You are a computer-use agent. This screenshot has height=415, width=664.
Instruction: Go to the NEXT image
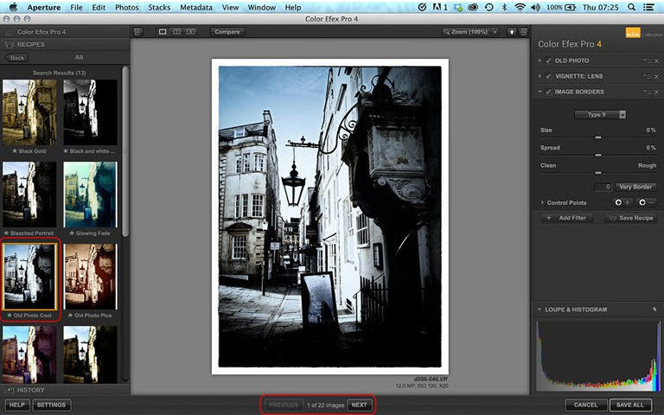[359, 405]
